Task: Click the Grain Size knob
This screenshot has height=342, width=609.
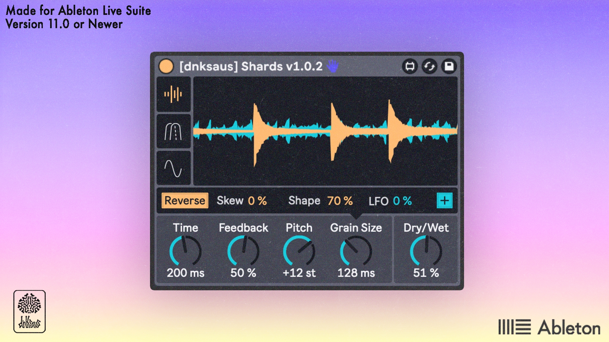Action: point(356,251)
